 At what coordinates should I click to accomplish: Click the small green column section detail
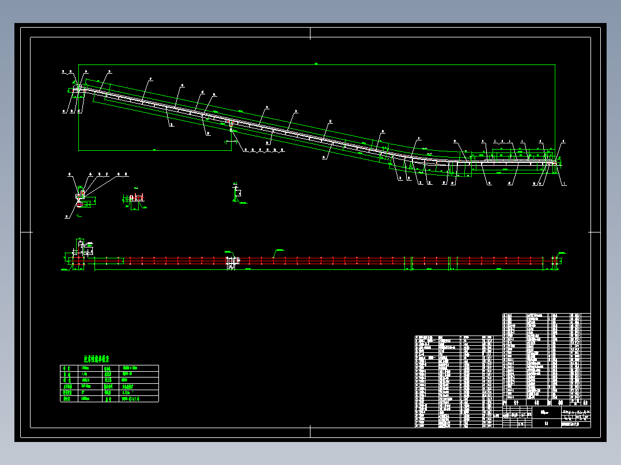[238, 194]
